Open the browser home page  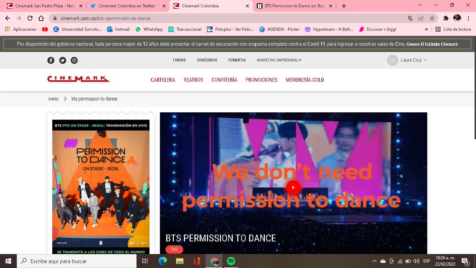(41, 18)
